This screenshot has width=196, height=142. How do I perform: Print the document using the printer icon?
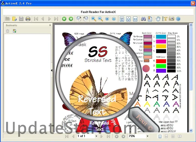point(28,19)
